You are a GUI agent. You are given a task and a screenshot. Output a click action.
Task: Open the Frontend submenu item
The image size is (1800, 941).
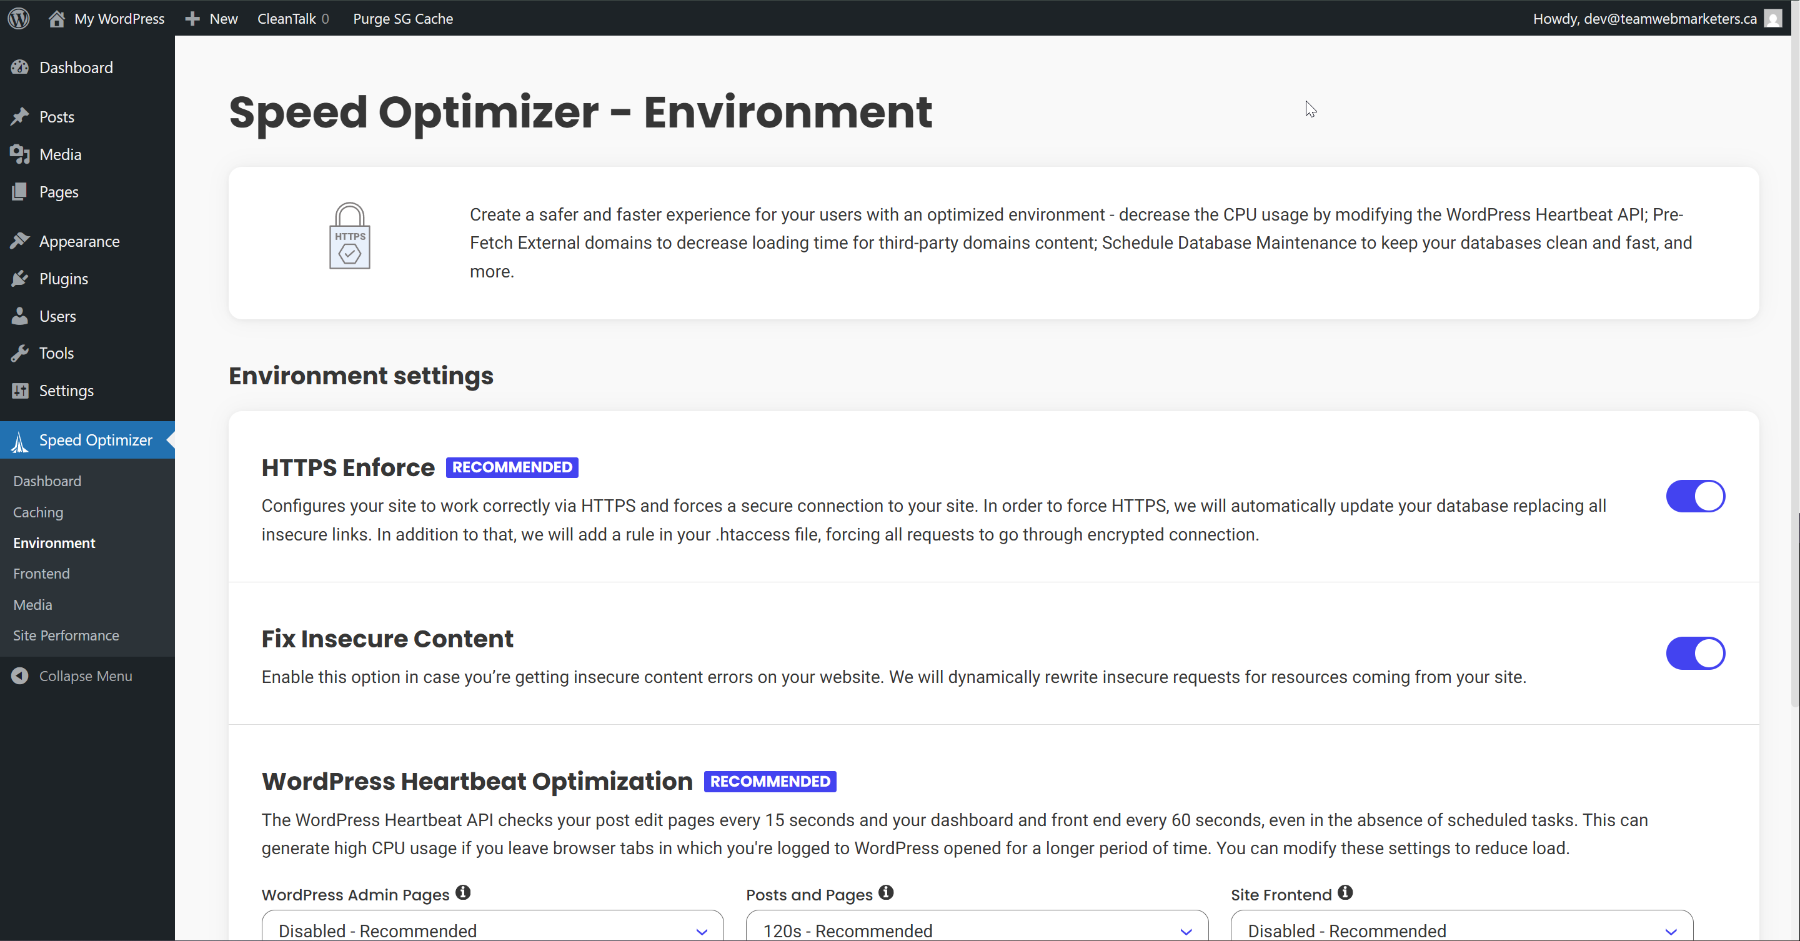(x=41, y=574)
